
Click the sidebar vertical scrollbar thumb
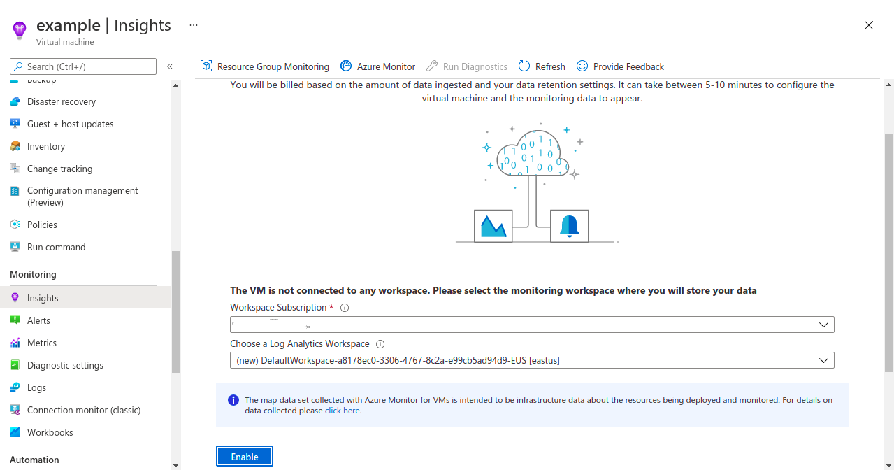click(x=175, y=311)
